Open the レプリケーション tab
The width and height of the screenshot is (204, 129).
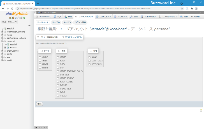[x=168, y=17]
